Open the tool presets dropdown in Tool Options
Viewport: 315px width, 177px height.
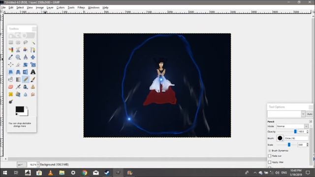coord(303,114)
